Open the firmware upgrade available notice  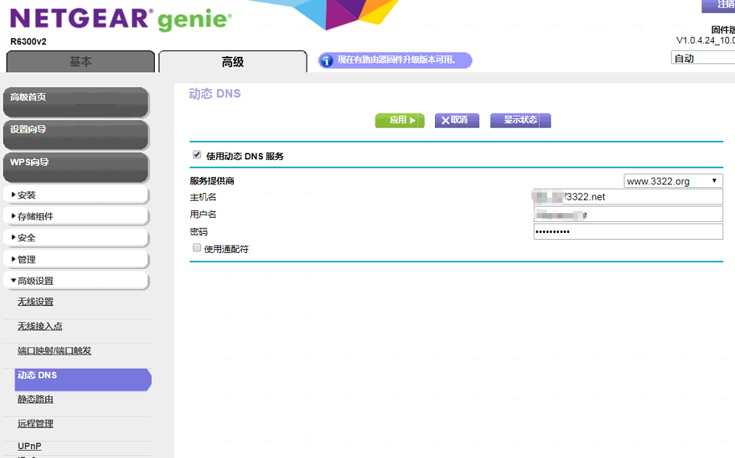click(394, 60)
